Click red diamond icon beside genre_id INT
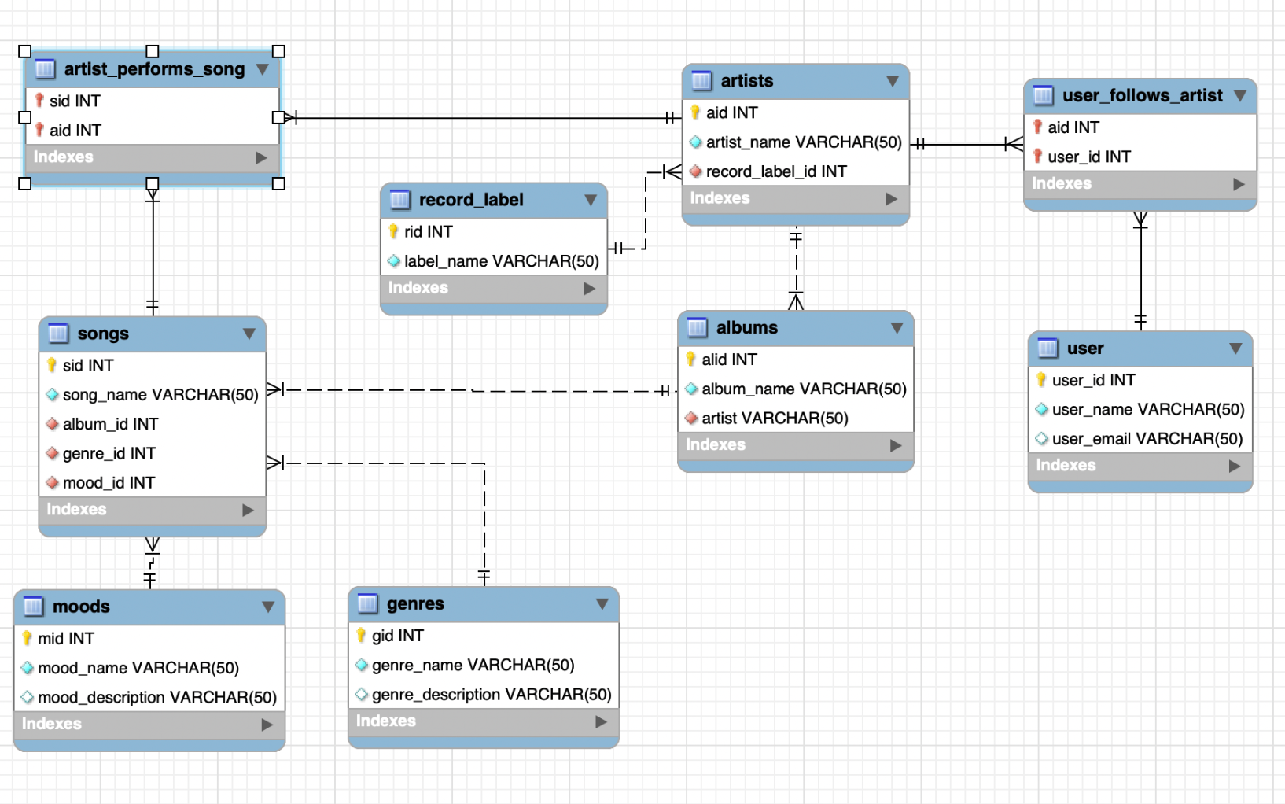 [x=52, y=453]
